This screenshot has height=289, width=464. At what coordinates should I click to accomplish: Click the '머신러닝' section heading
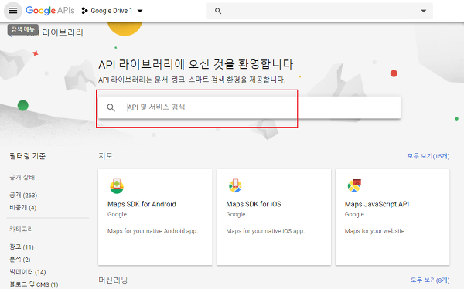[x=113, y=280]
